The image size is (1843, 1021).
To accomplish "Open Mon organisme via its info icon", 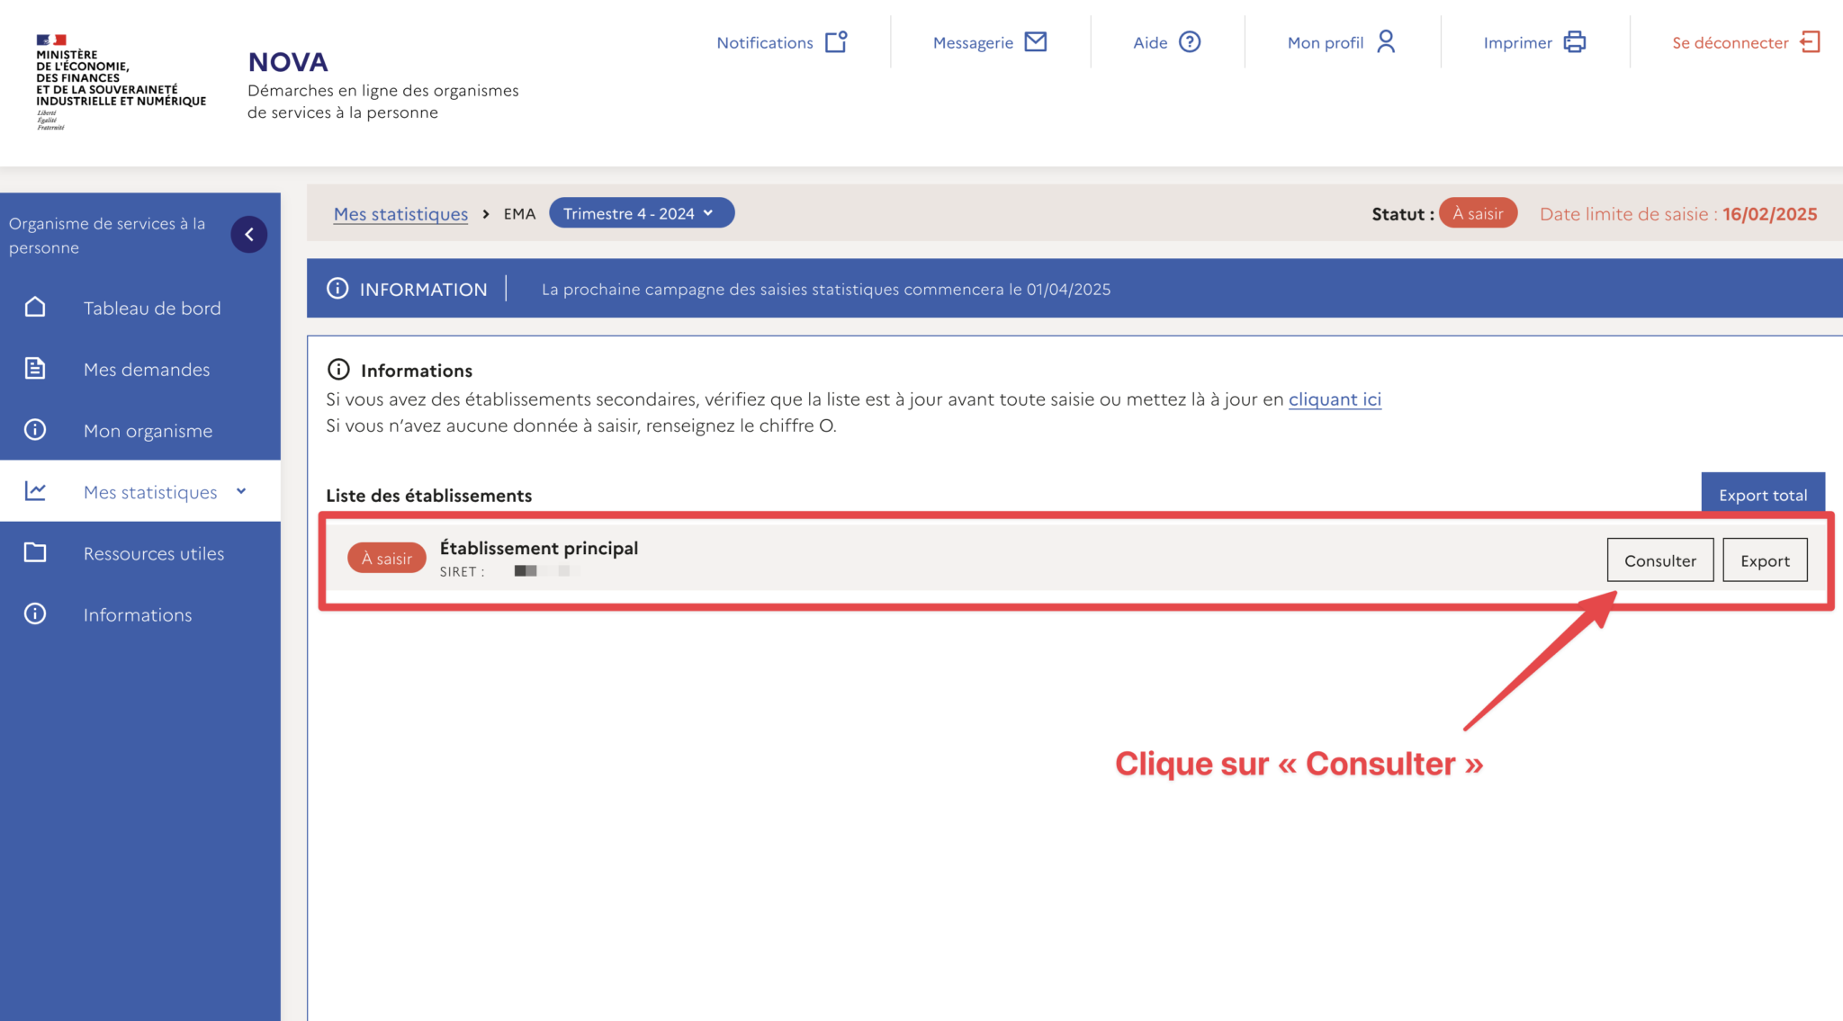I will click(x=35, y=430).
